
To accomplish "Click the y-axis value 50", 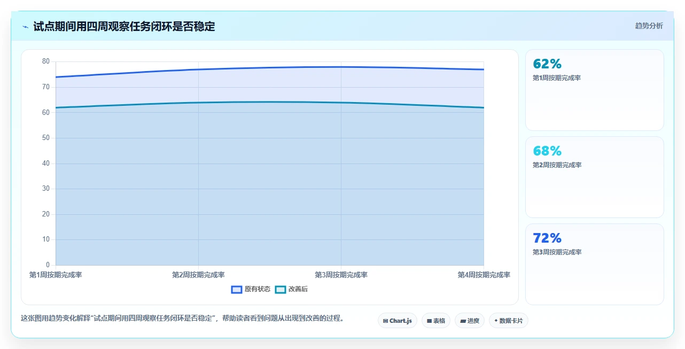I will click(x=46, y=138).
